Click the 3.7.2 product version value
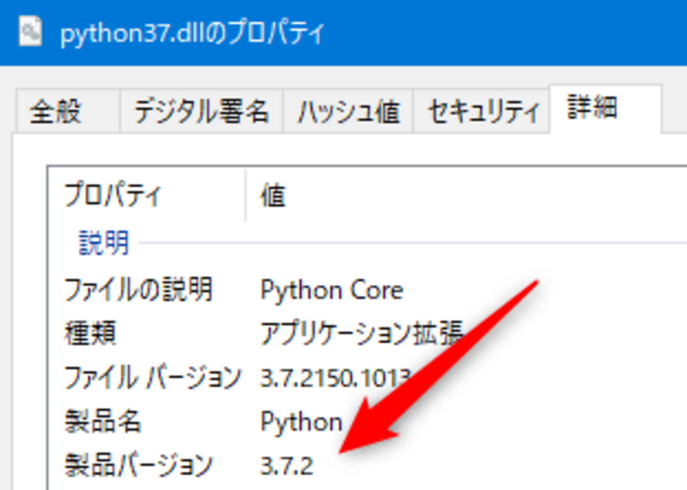687x490 pixels. click(x=286, y=466)
